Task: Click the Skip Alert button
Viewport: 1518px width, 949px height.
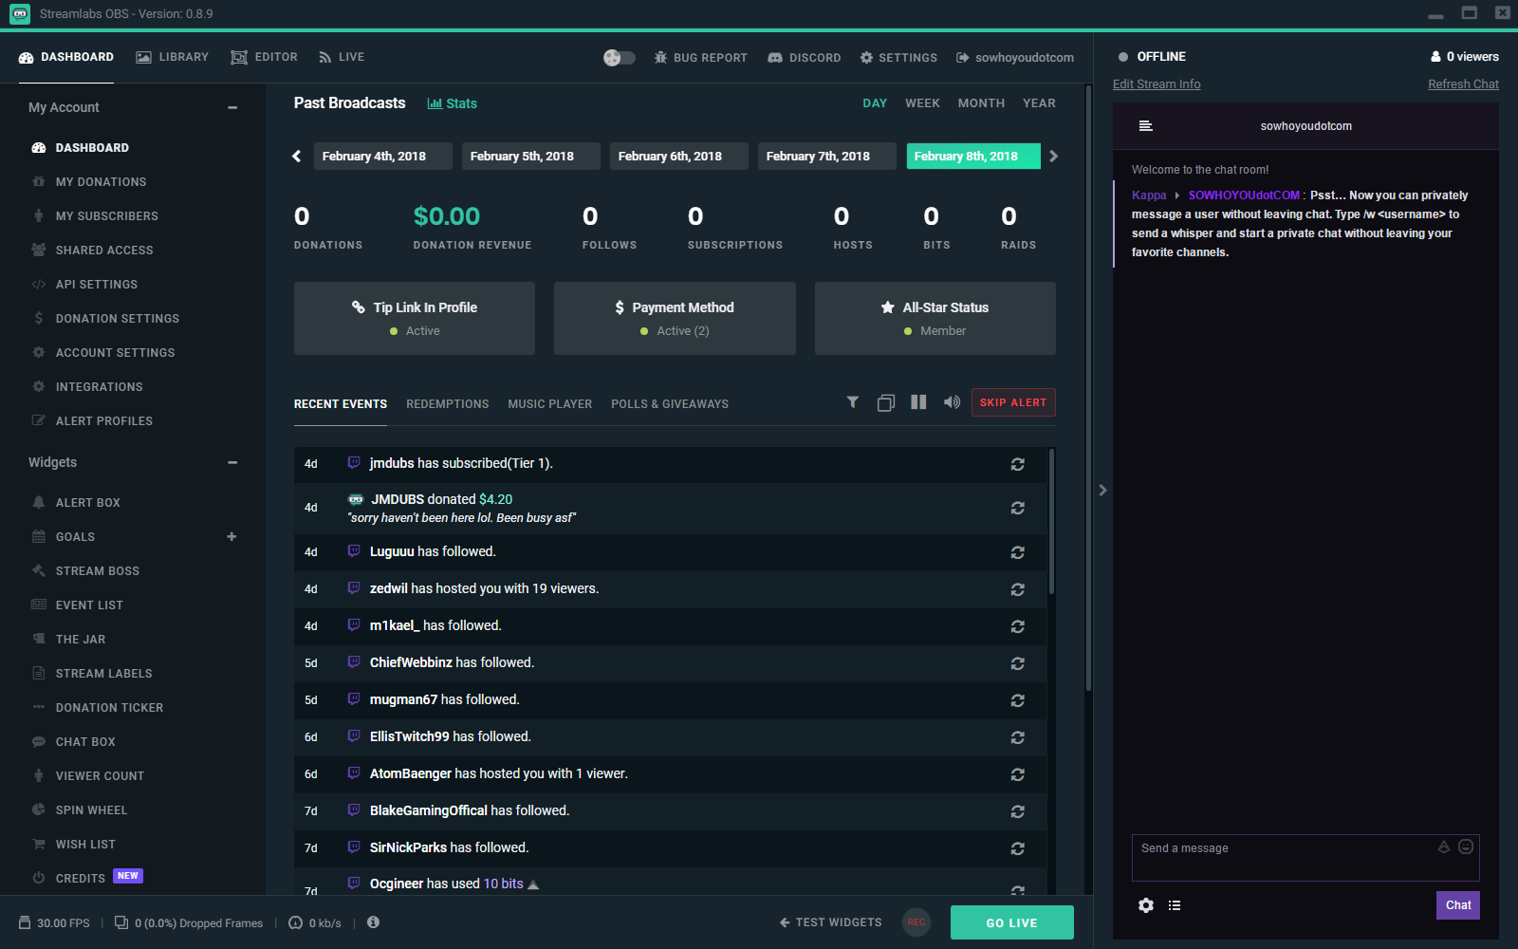Action: [1013, 402]
